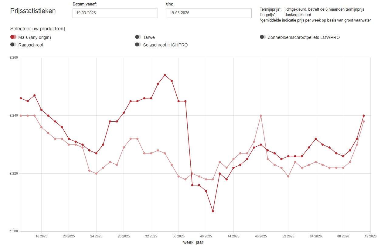Click the Prijsstatistieken heading
The height and width of the screenshot is (245, 391).
[33, 11]
